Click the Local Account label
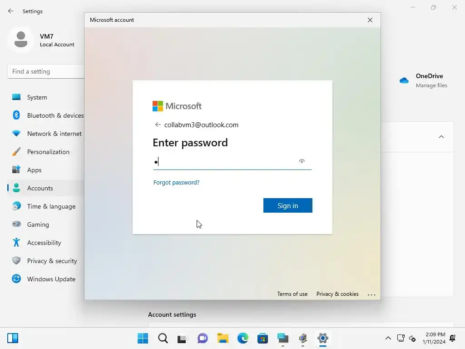Viewport: 465px width, 349px height. pos(57,45)
